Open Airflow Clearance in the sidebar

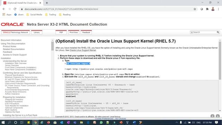(12, 94)
